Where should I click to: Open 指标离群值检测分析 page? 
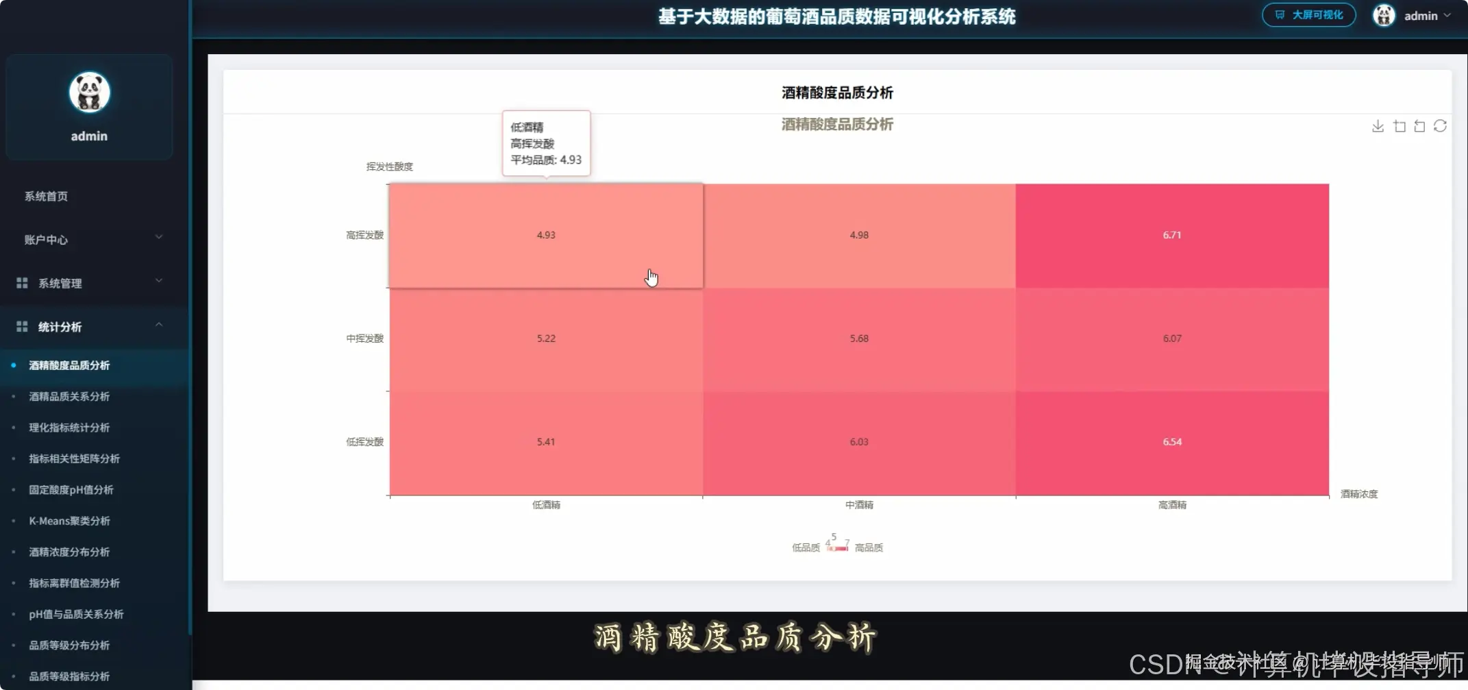click(x=74, y=583)
